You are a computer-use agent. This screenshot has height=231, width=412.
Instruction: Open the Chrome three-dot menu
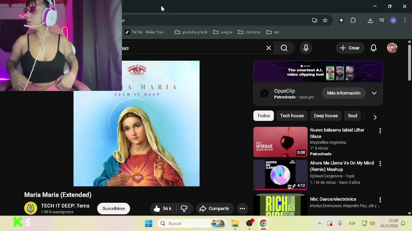pos(405,20)
